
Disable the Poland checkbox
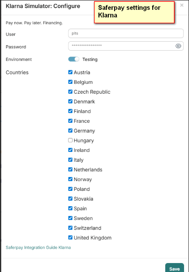[x=70, y=189]
